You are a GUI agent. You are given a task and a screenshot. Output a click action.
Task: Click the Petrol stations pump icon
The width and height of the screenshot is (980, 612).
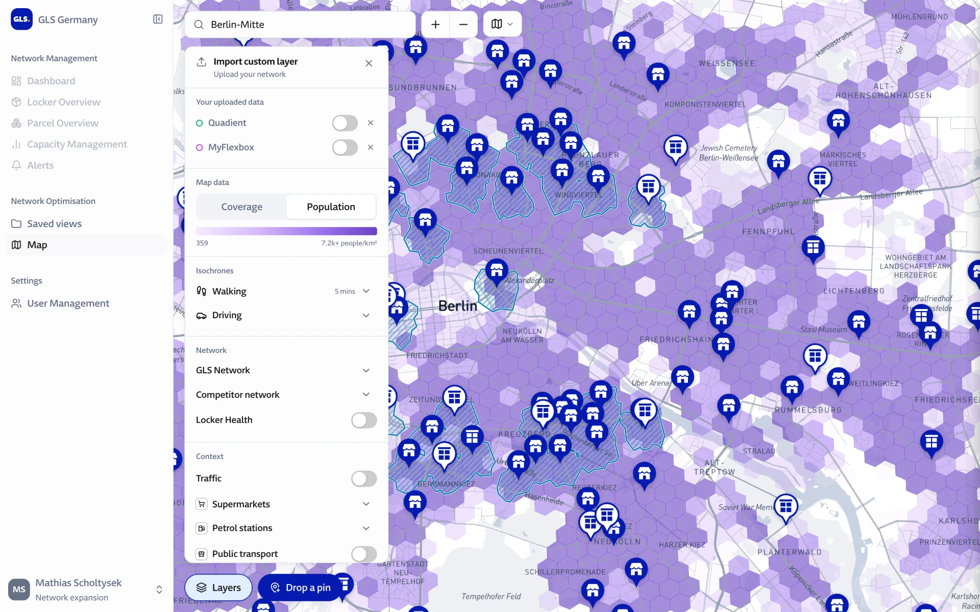pos(202,528)
